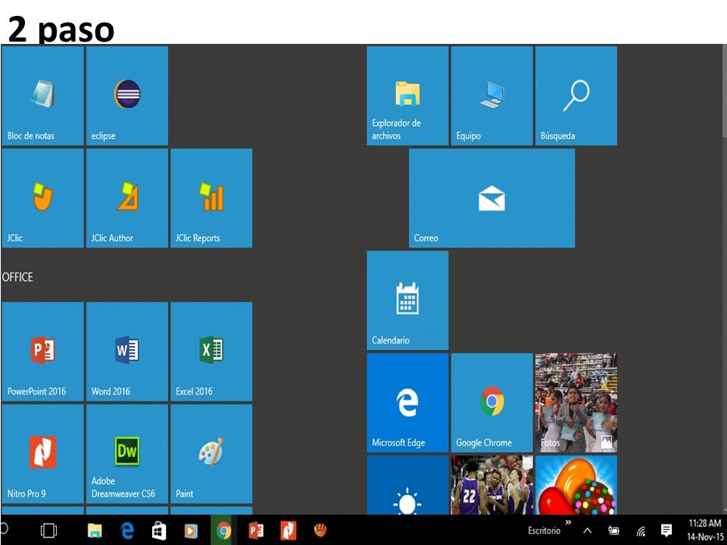Open the Calendario tile
Screen dimensions: 727x545
(407, 301)
